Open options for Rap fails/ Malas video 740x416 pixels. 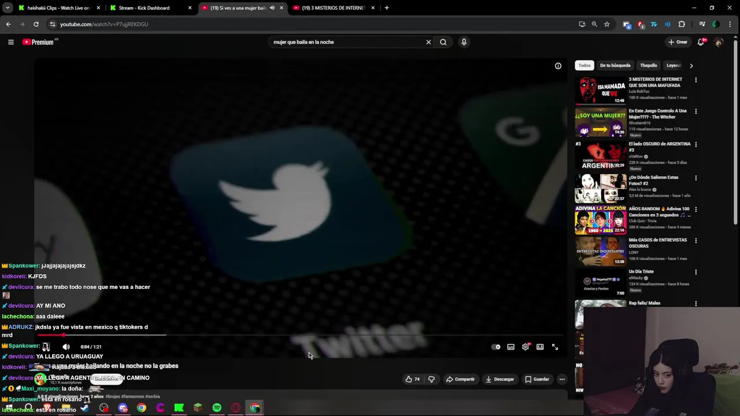pos(695,303)
